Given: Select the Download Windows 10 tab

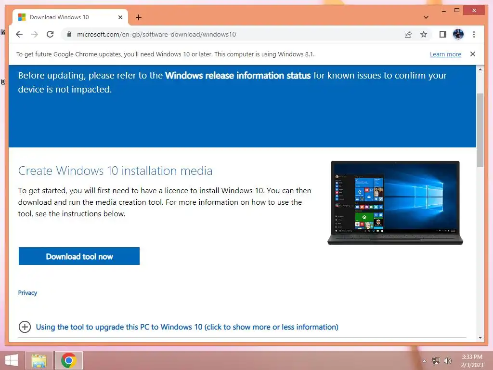Looking at the screenshot, I should click(x=70, y=17).
